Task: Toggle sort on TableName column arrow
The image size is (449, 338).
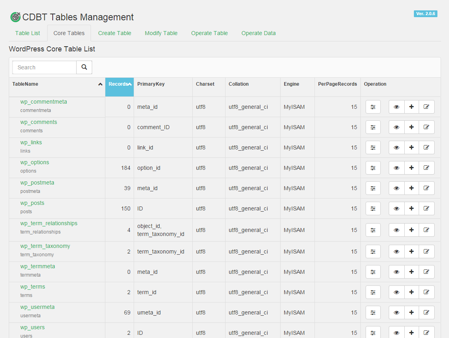Action: click(x=100, y=84)
